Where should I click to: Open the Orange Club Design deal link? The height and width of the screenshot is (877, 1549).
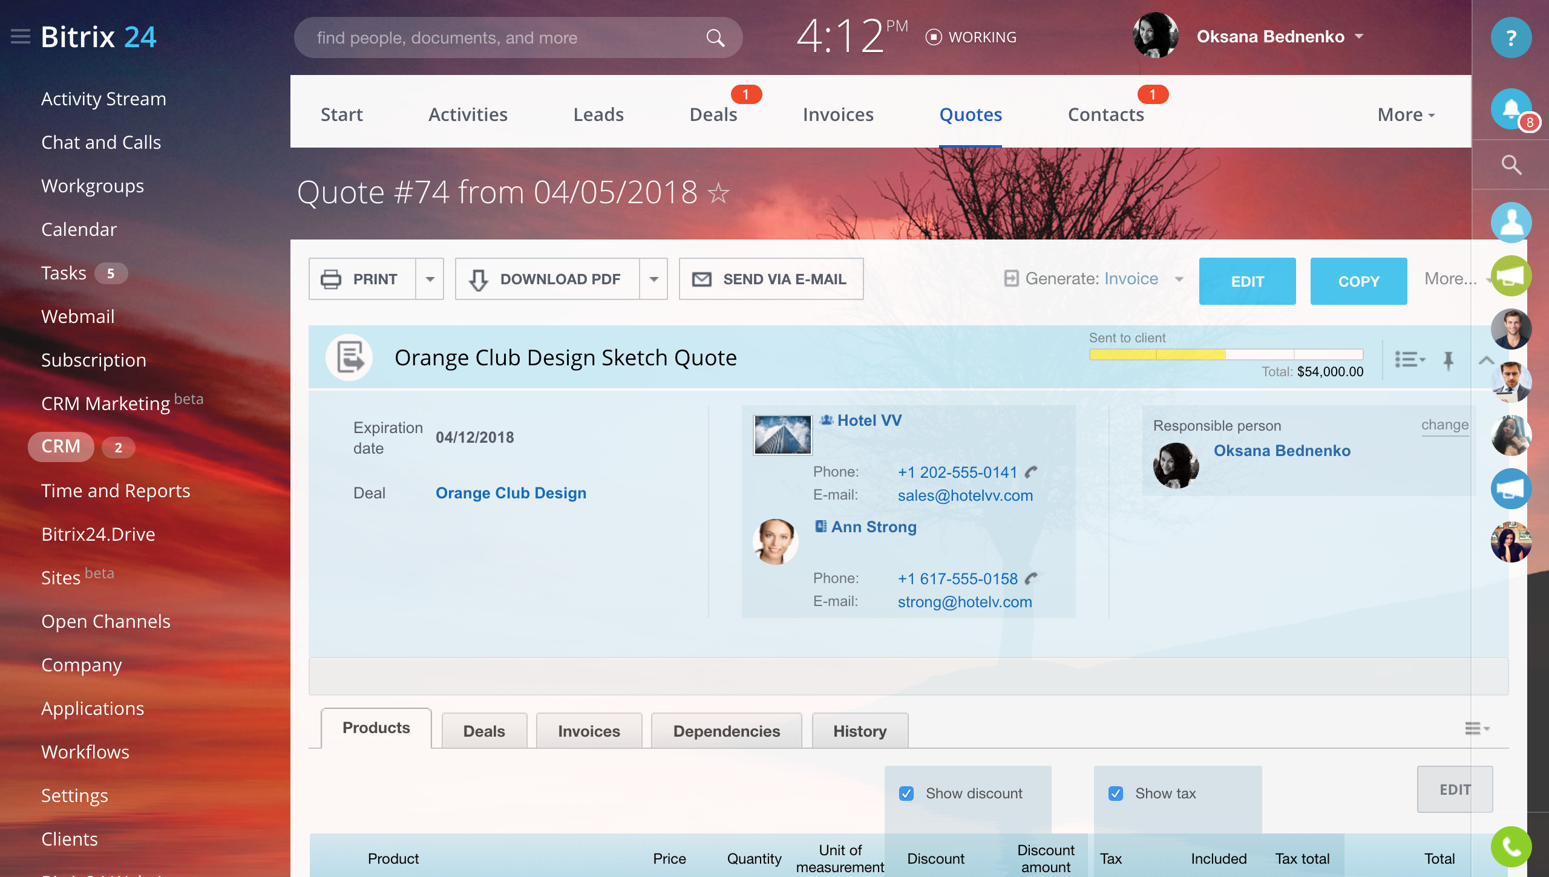511,493
